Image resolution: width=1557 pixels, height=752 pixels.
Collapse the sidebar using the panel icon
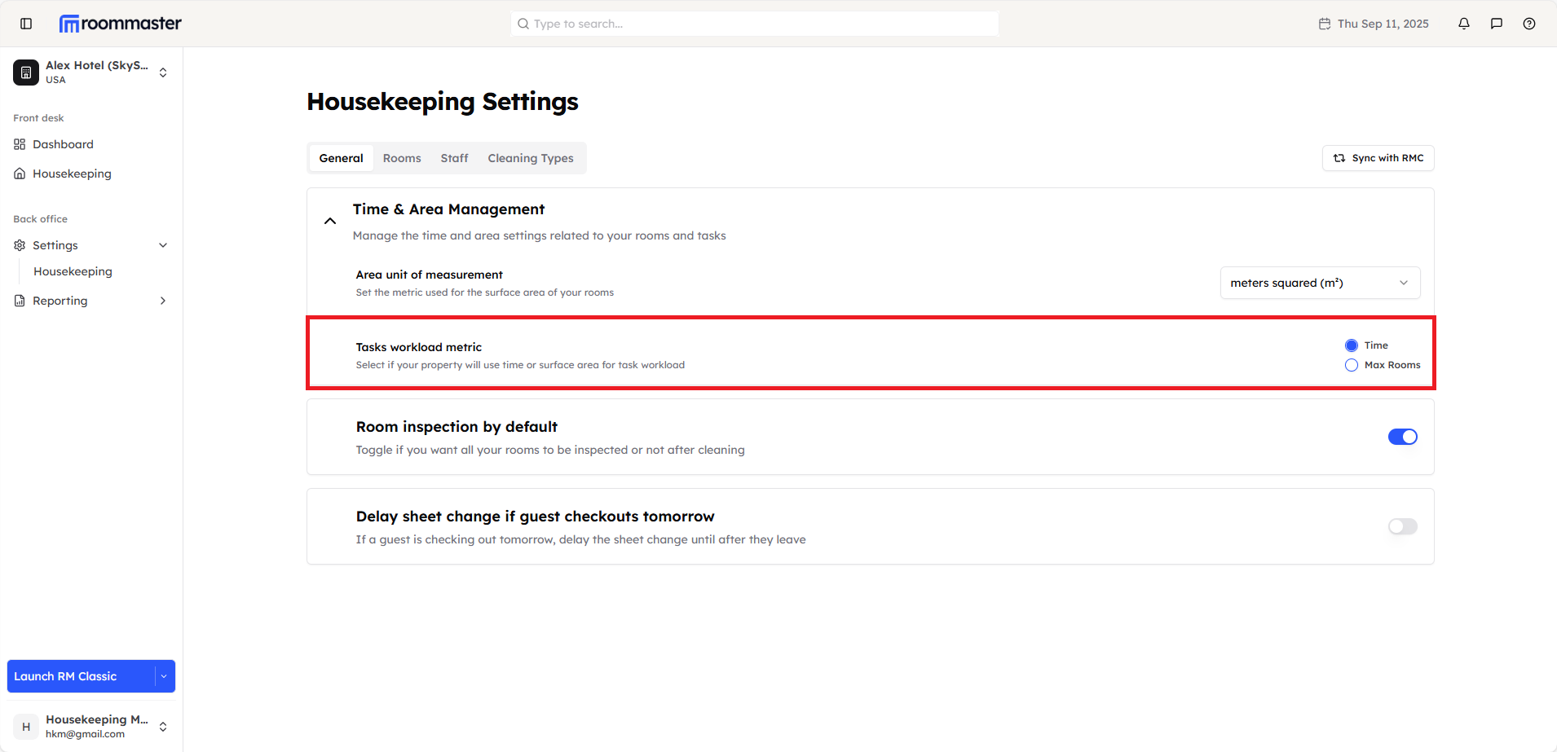pos(25,24)
